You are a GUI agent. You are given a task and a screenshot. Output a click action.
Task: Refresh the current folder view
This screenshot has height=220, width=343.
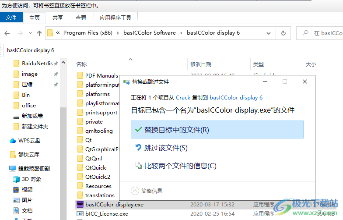tap(283, 33)
